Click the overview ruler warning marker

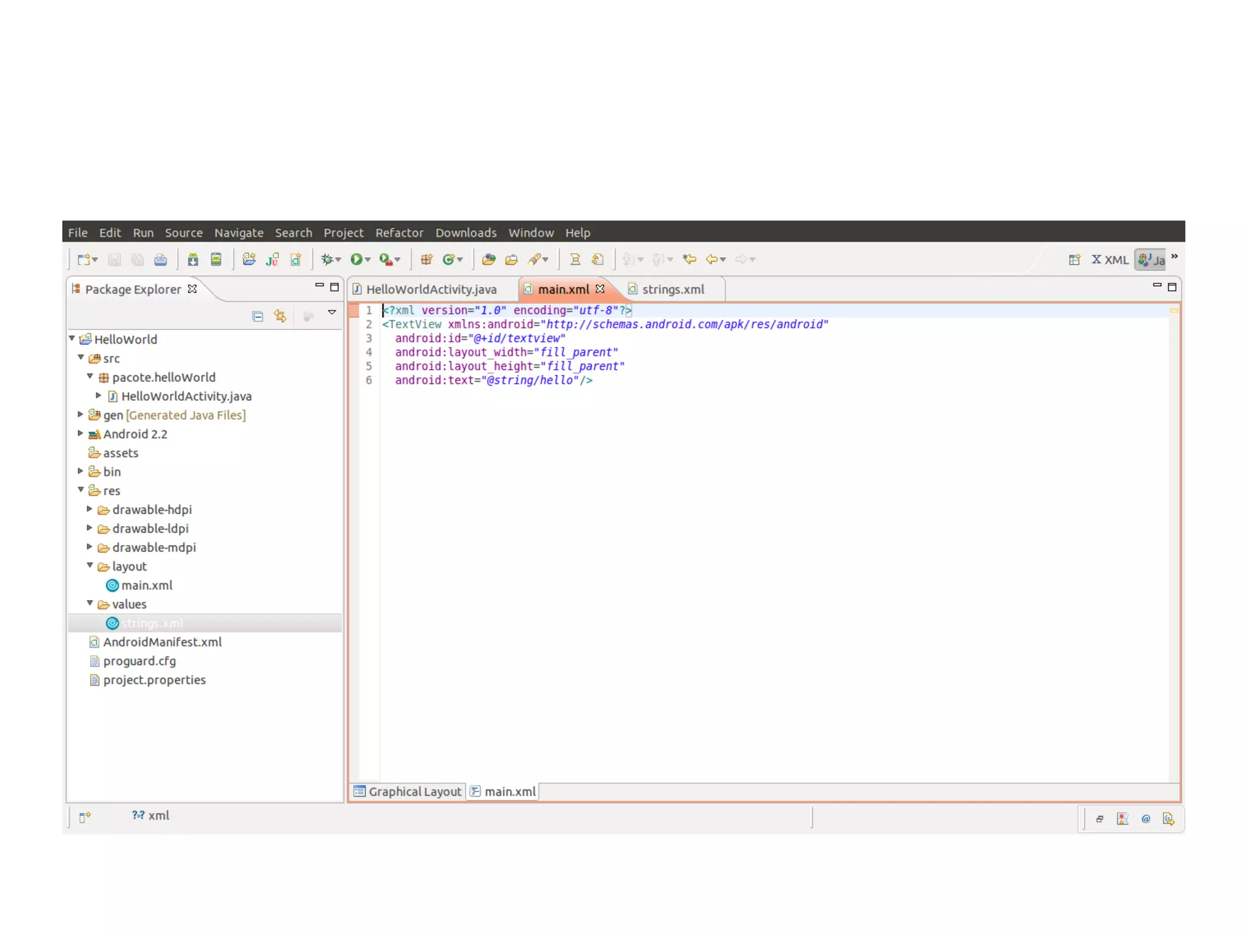tap(1173, 311)
